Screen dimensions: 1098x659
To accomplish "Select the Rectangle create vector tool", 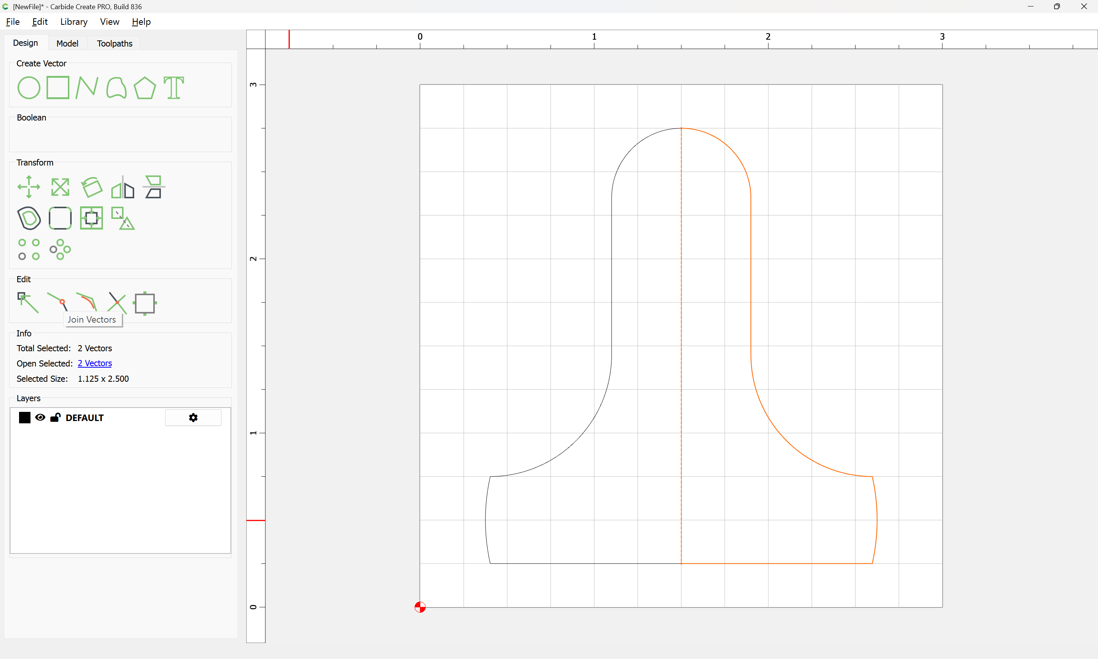I will click(x=58, y=87).
